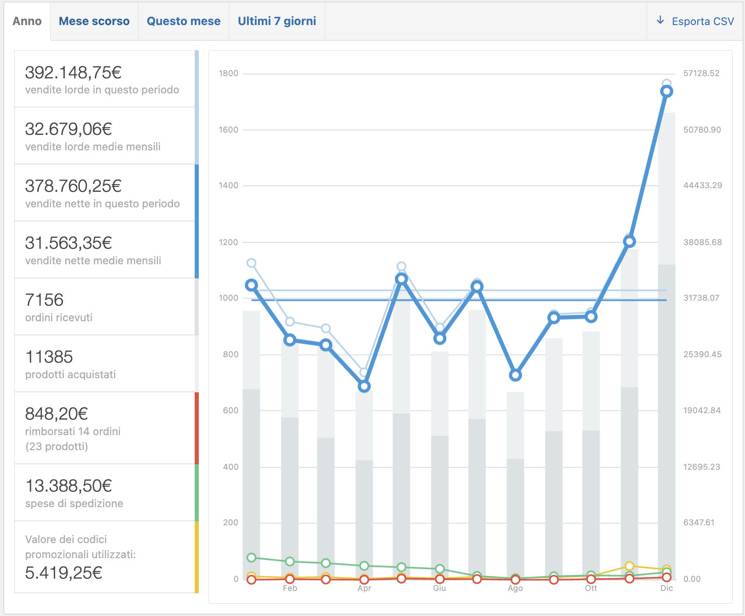Select the first green shipping data point
The image size is (745, 616).
coord(251,558)
